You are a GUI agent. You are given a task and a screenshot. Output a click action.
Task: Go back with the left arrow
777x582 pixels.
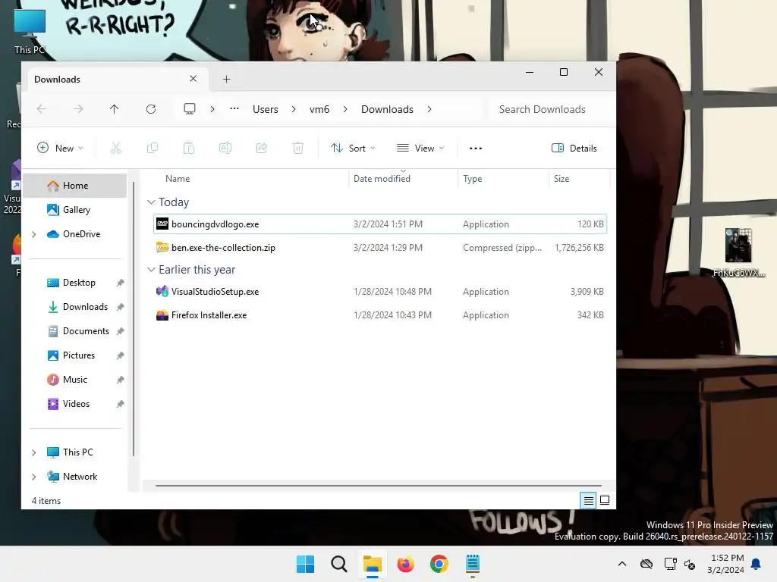click(x=42, y=109)
